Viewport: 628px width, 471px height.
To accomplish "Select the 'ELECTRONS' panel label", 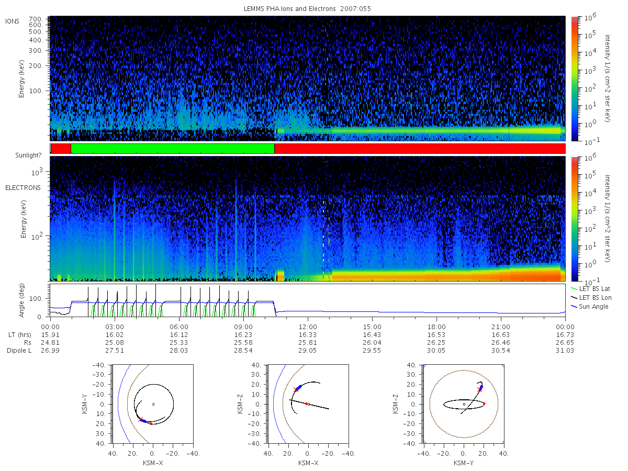I will (23, 187).
